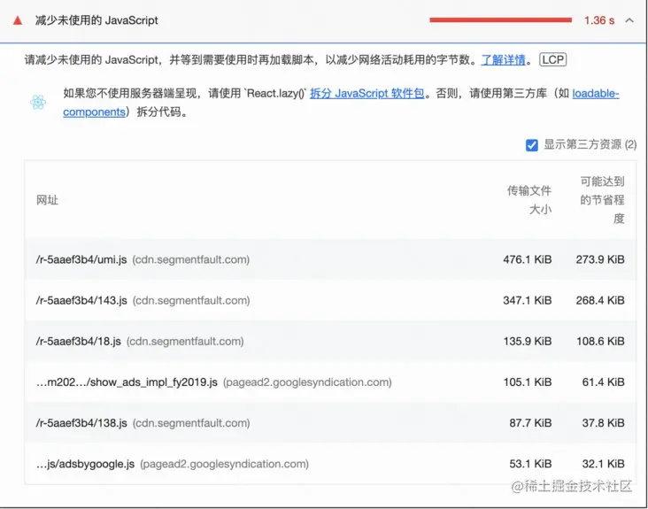The image size is (648, 509).
Task: Open the 拆分 JavaScript 软件包 link
Action: point(367,93)
